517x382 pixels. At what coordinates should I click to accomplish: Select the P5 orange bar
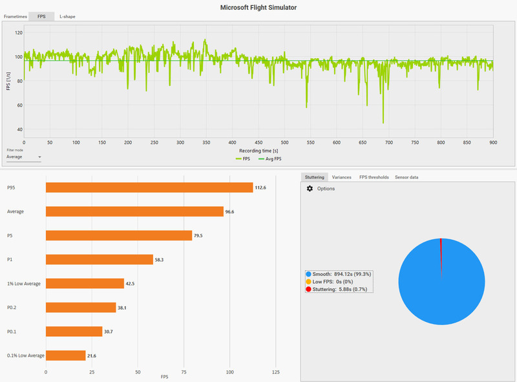coord(119,235)
